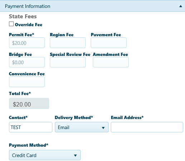The image size is (185, 161).
Task: Click the Payment Method label
Action: pos(29,145)
